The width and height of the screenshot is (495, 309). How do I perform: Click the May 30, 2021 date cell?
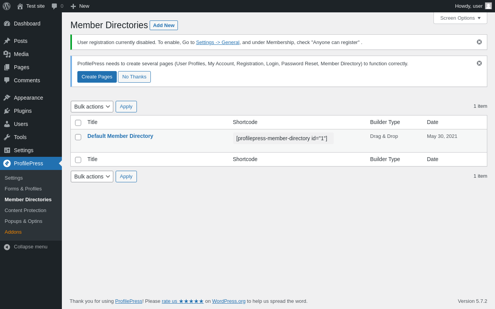click(442, 136)
